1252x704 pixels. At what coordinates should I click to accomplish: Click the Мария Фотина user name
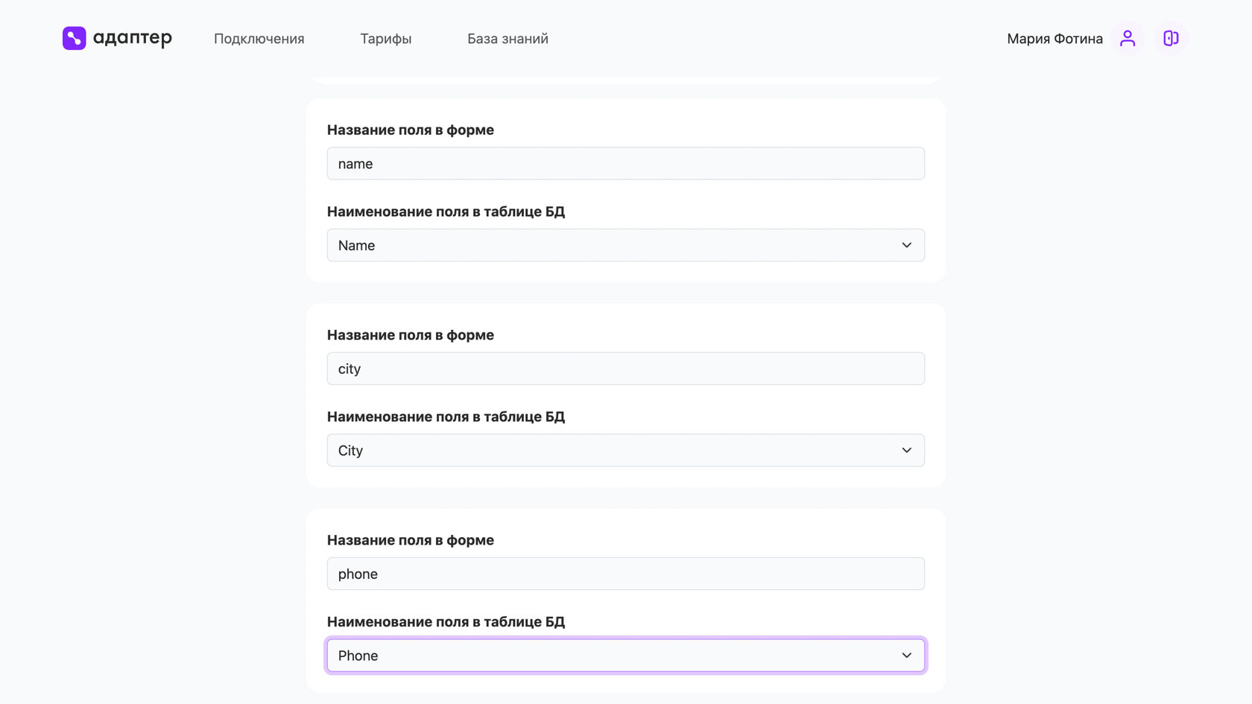[x=1055, y=39]
